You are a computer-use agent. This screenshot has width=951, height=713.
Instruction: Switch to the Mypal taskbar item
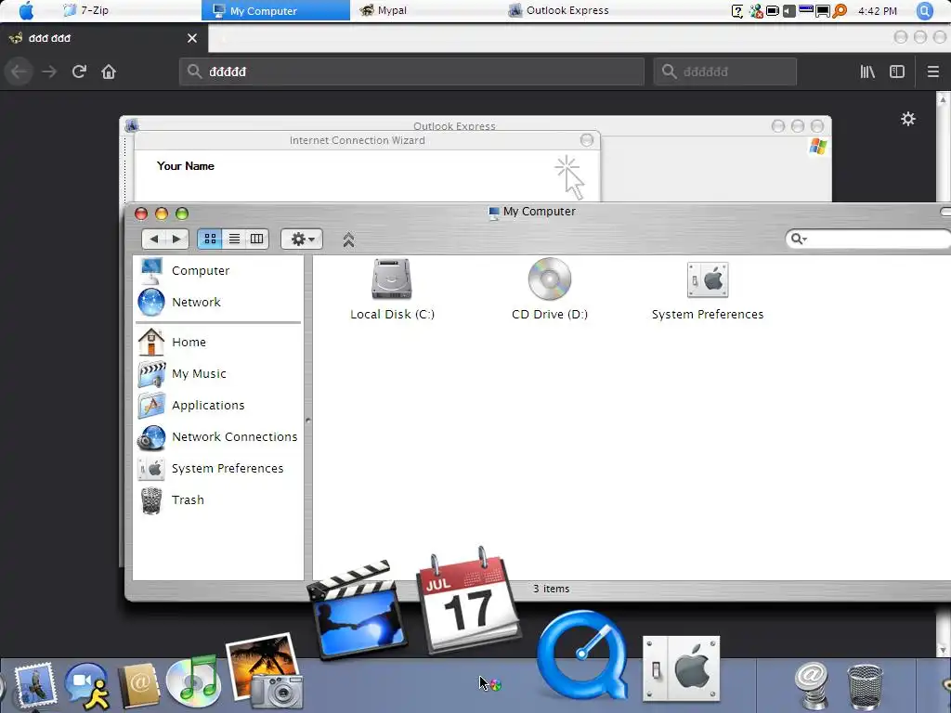(x=384, y=10)
